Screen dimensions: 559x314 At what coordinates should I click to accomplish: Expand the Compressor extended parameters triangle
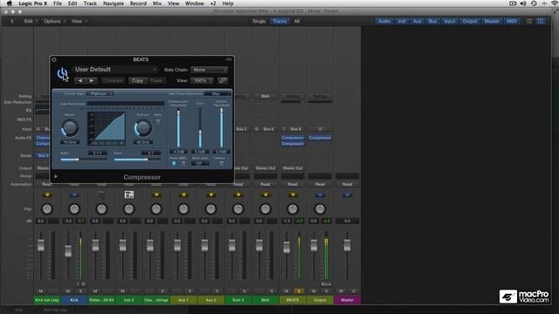pos(56,176)
